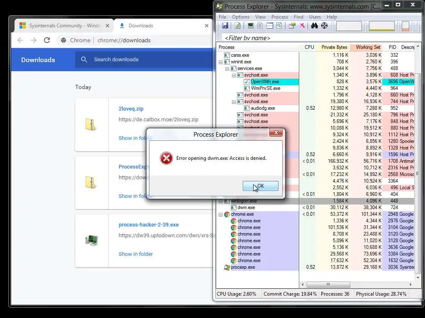Reload the Chrome downloads page
This screenshot has width=425, height=318.
pos(47,40)
